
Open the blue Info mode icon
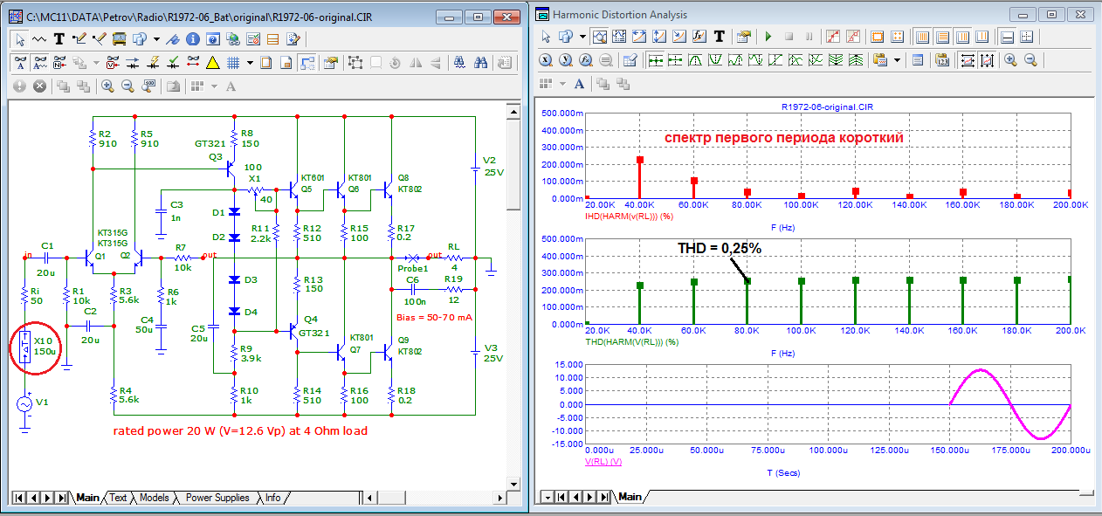coord(191,38)
